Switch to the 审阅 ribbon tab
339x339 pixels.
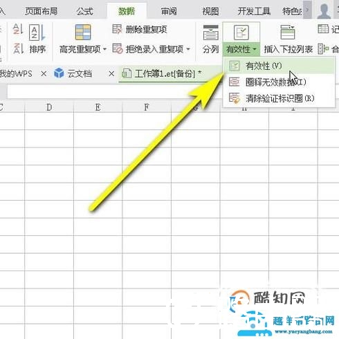pos(169,11)
